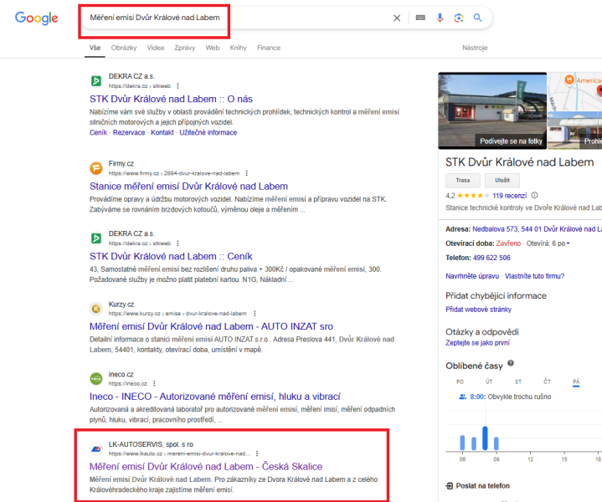This screenshot has width=602, height=502.
Task: Open Ineco autorizované měření emisí result
Action: 215,397
